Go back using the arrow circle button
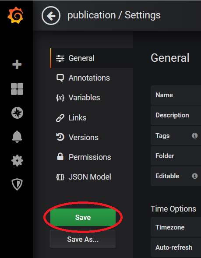 pyautogui.click(x=51, y=16)
